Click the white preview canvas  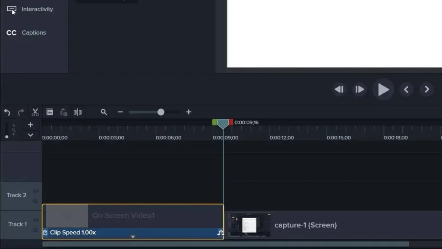coord(335,34)
